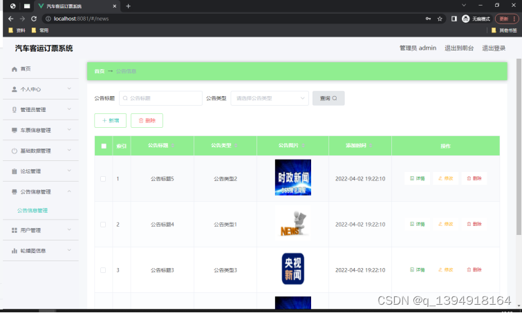Click the 退出到前台 link
The height and width of the screenshot is (313, 522).
pyautogui.click(x=459, y=48)
